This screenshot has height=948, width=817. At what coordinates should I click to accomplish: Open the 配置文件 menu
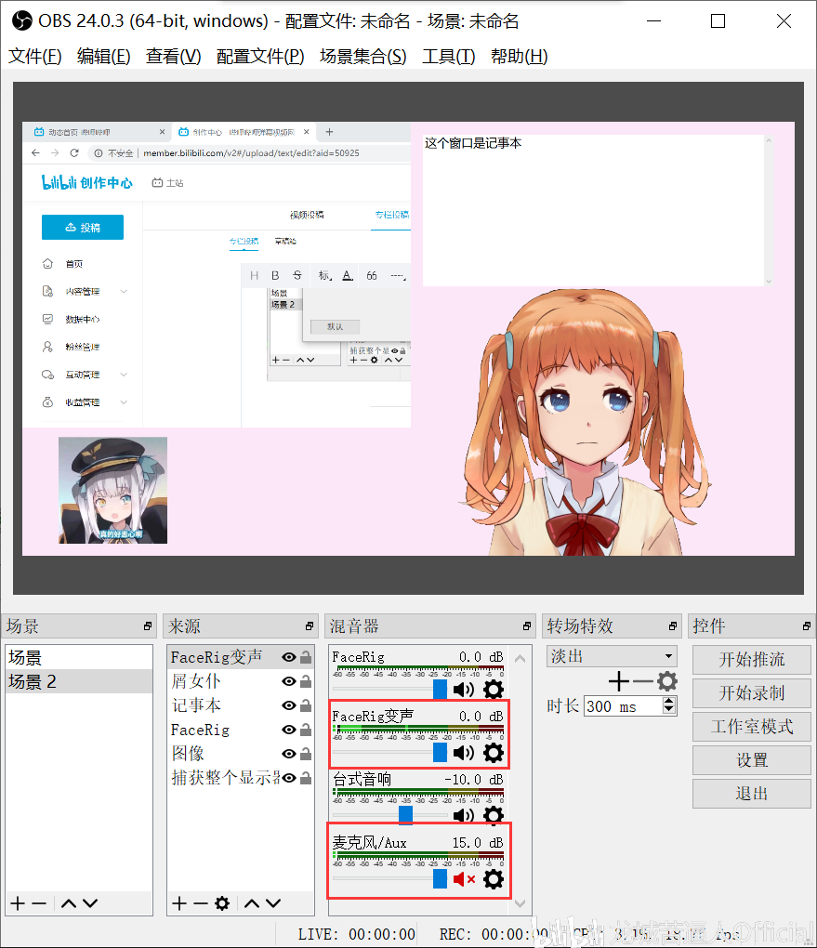260,56
